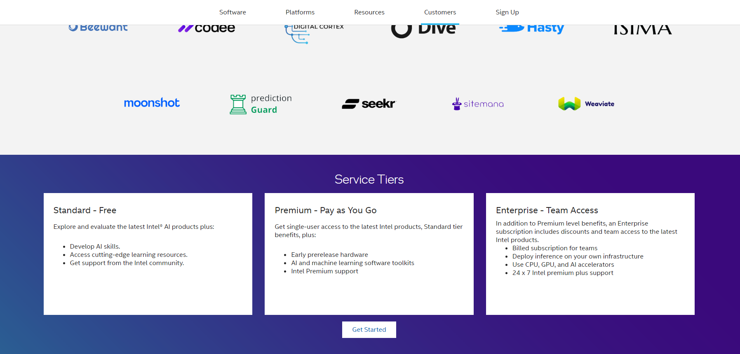Screen dimensions: 740x354
Task: Open the Software nav item
Action: click(233, 12)
